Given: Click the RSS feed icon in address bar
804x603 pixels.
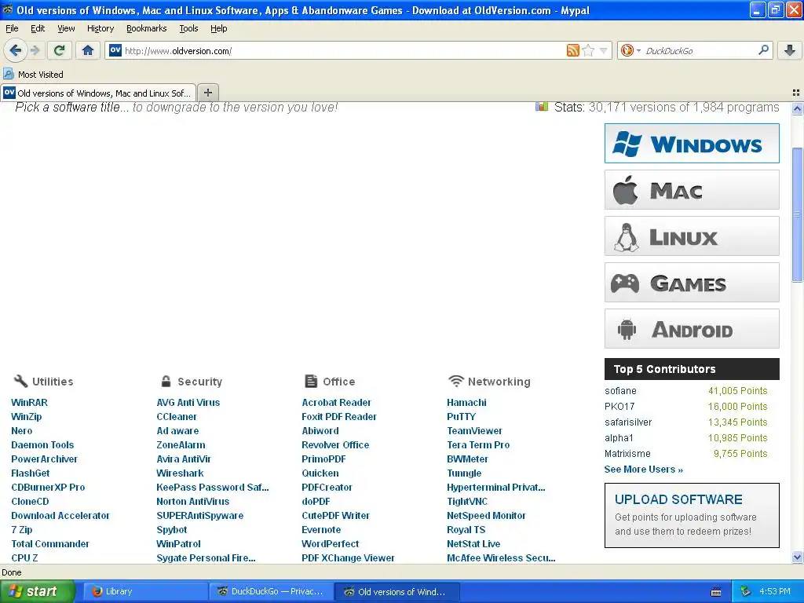Looking at the screenshot, I should (x=572, y=50).
